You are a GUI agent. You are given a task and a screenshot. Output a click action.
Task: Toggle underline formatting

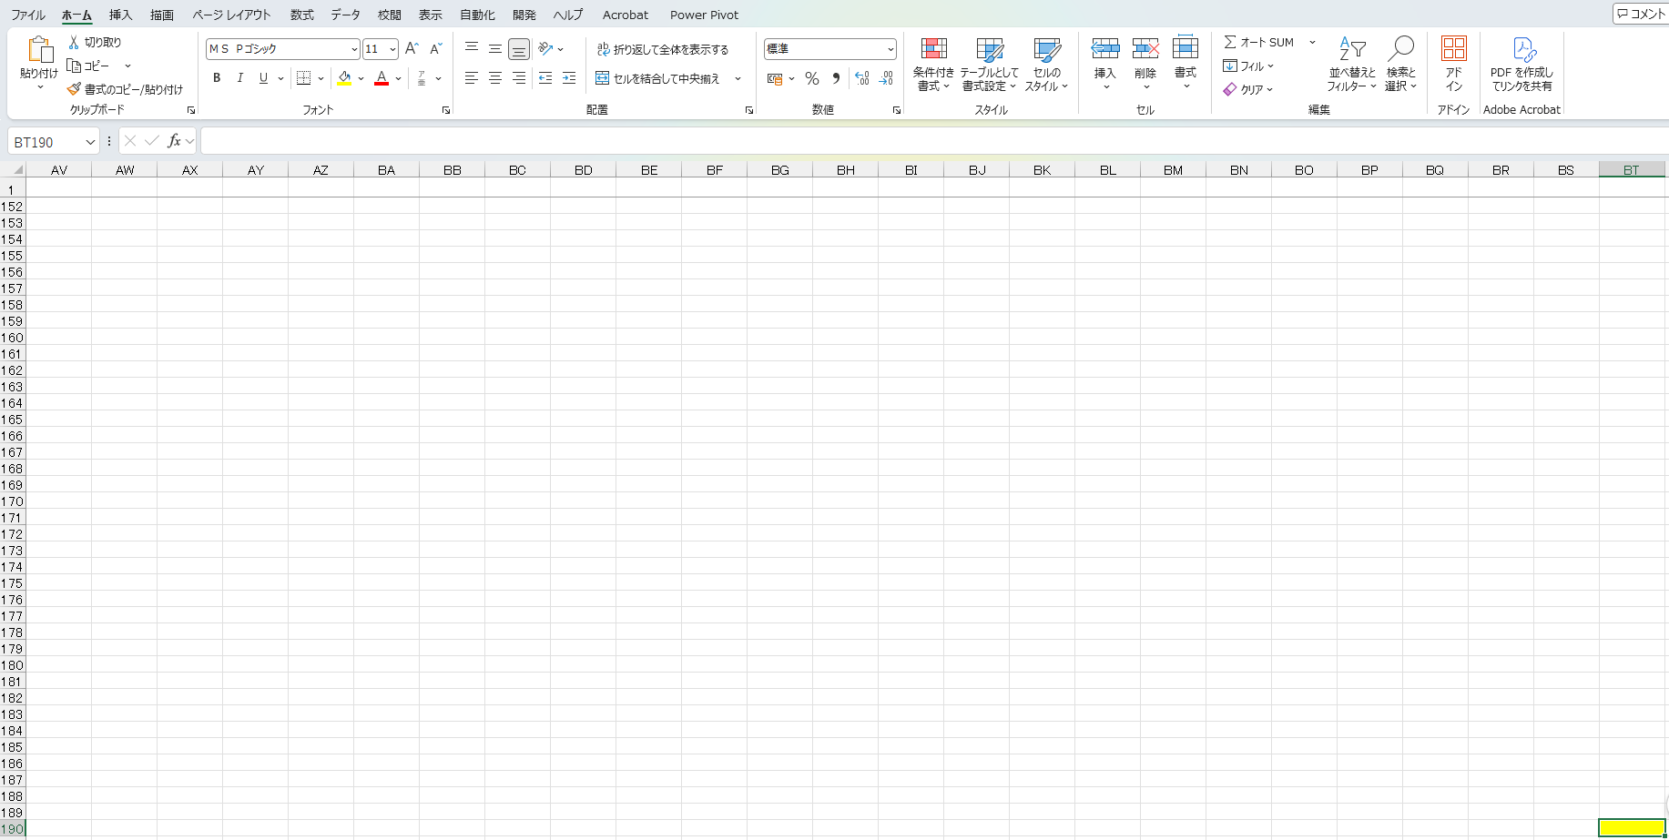click(x=263, y=78)
